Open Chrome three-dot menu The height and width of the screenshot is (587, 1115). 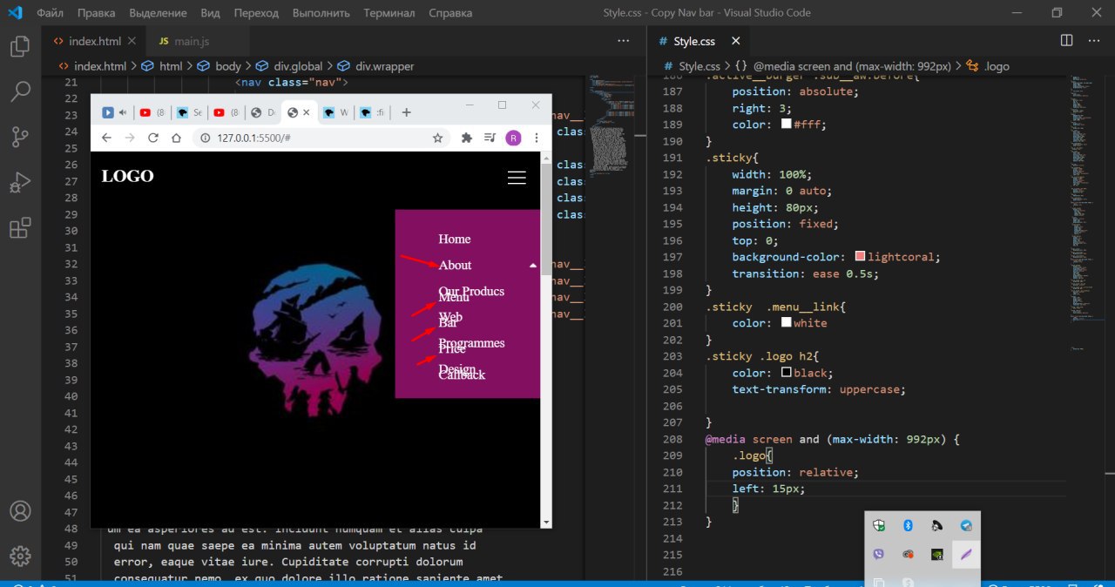coord(537,138)
